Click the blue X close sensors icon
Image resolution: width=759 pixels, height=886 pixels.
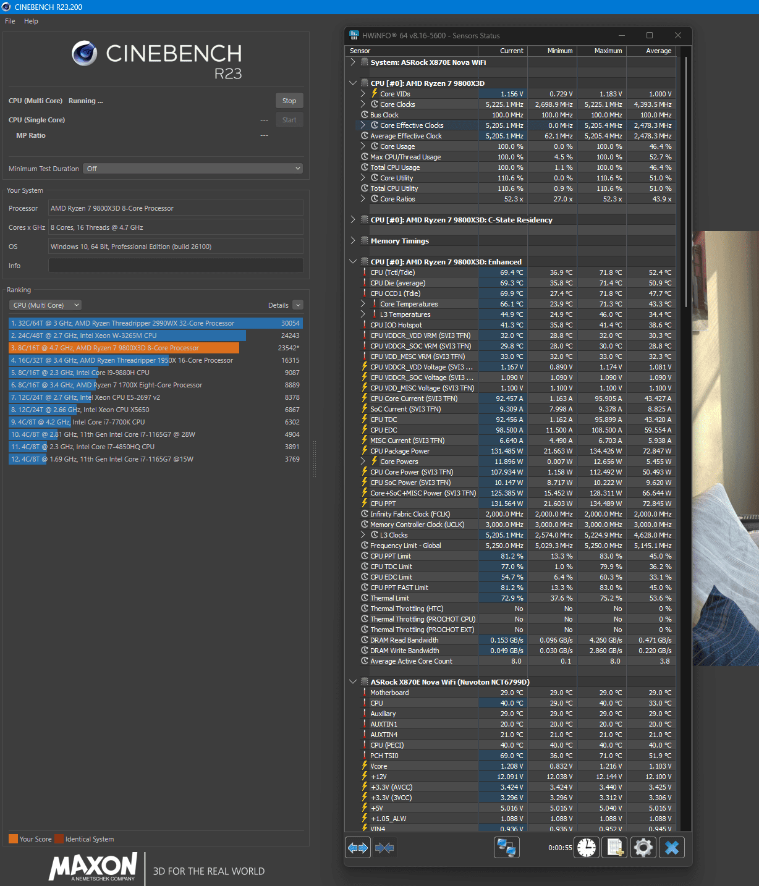(672, 848)
